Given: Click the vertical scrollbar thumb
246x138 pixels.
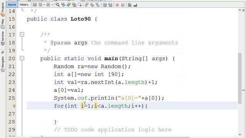Looking at the screenshot, I should click(x=240, y=78).
